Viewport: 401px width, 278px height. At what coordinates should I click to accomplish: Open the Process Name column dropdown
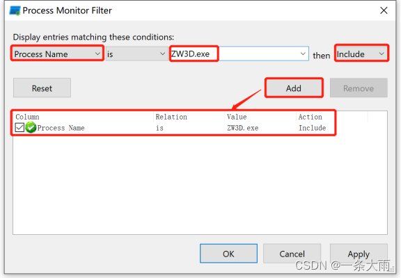click(x=57, y=54)
